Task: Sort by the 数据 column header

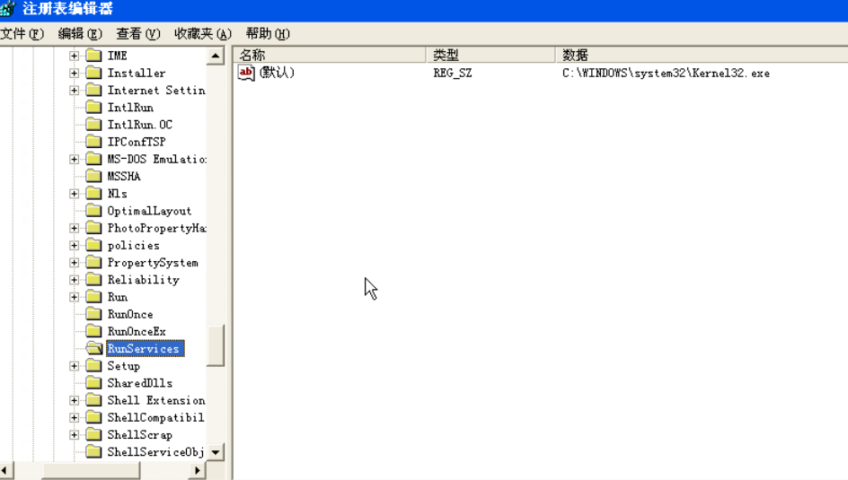Action: (x=702, y=55)
